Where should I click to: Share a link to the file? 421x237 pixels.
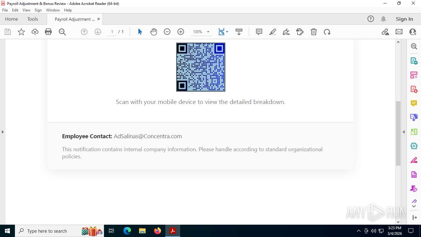click(385, 32)
